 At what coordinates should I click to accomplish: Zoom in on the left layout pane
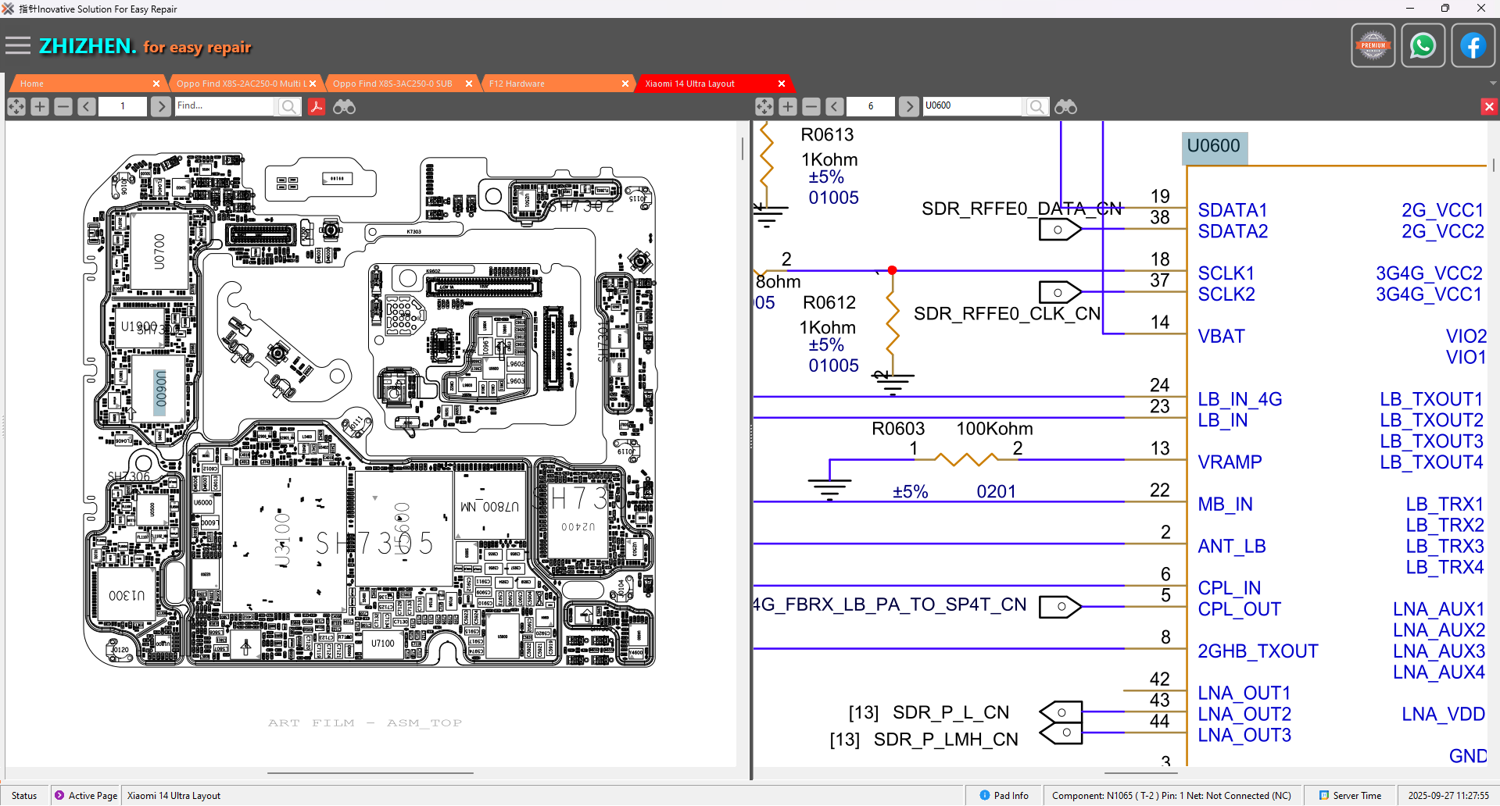click(40, 106)
